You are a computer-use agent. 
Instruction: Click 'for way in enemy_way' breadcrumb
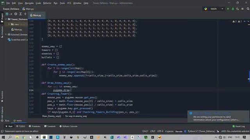76,116
